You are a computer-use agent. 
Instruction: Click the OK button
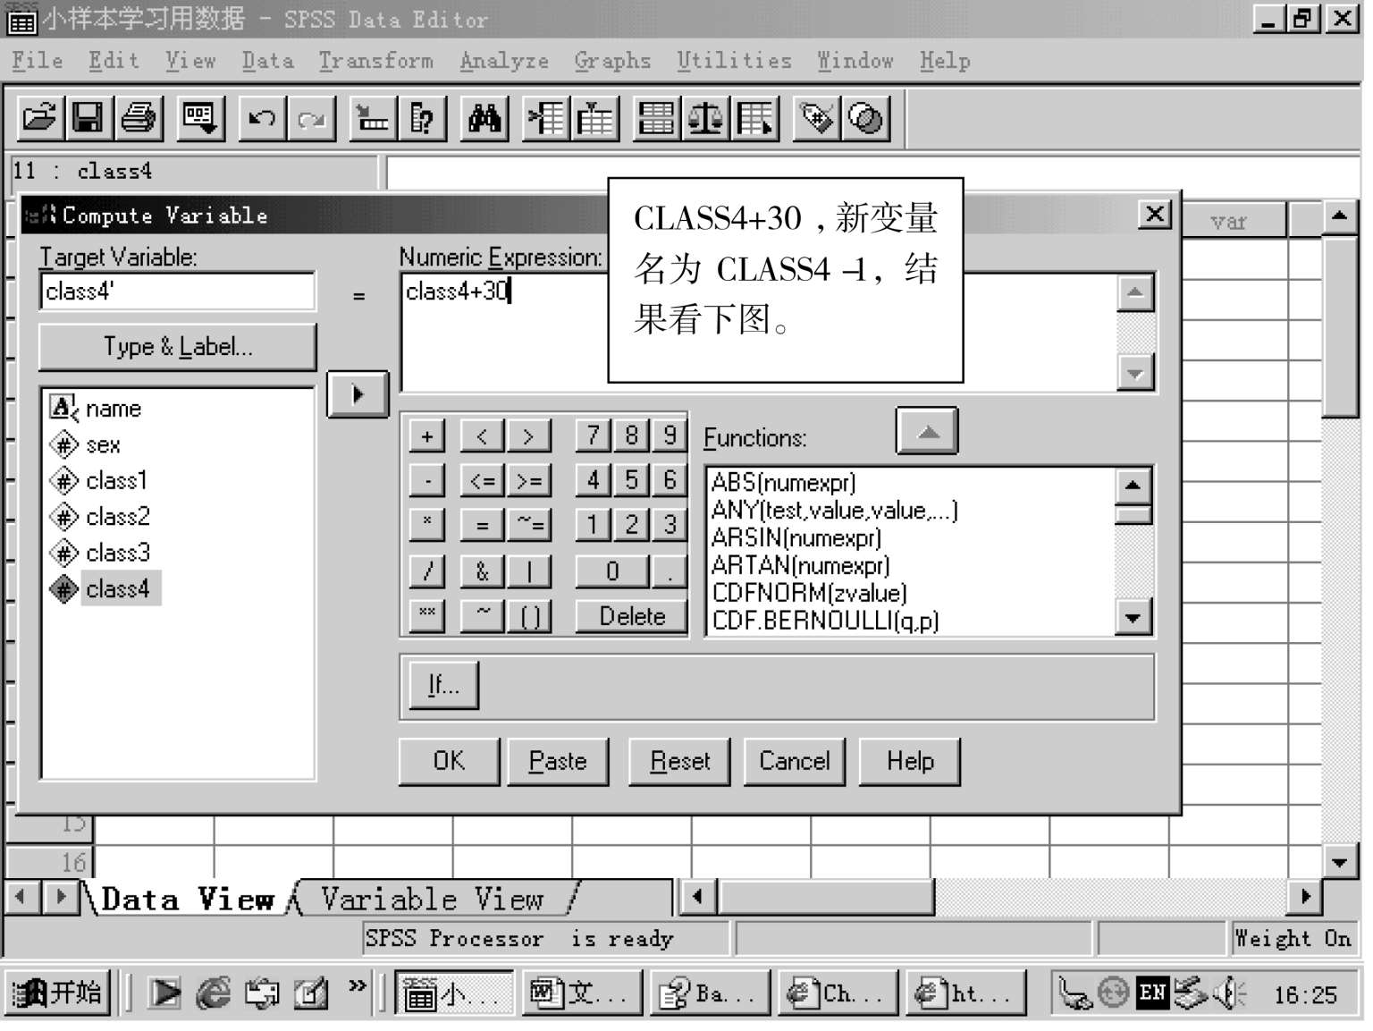coord(449,761)
